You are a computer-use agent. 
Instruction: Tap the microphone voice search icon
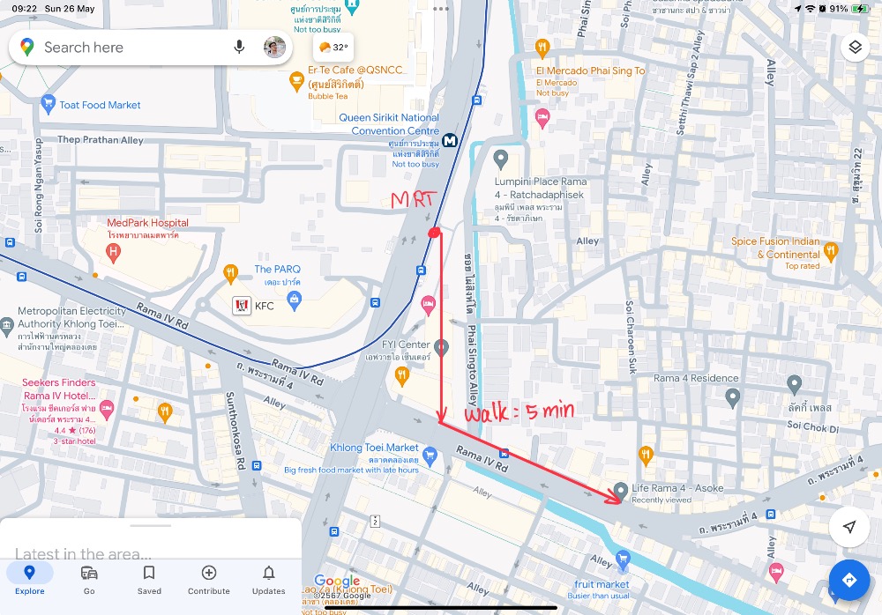[239, 48]
